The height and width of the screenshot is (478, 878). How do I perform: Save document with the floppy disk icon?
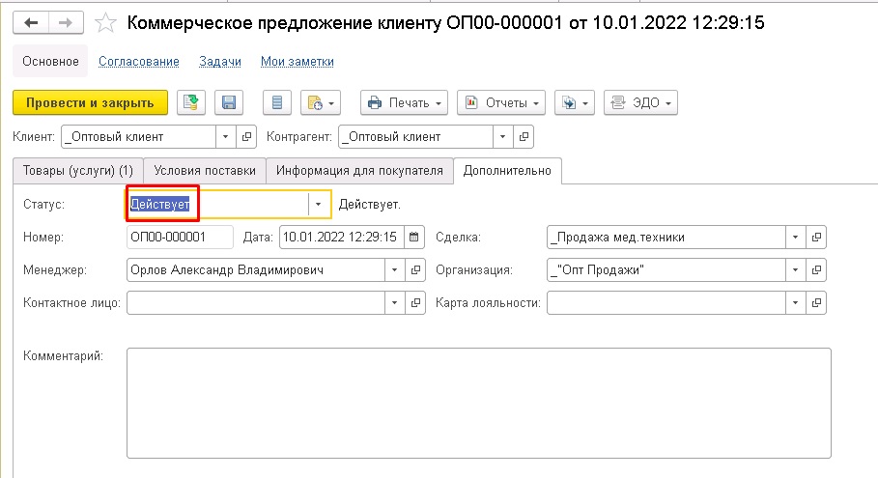229,103
